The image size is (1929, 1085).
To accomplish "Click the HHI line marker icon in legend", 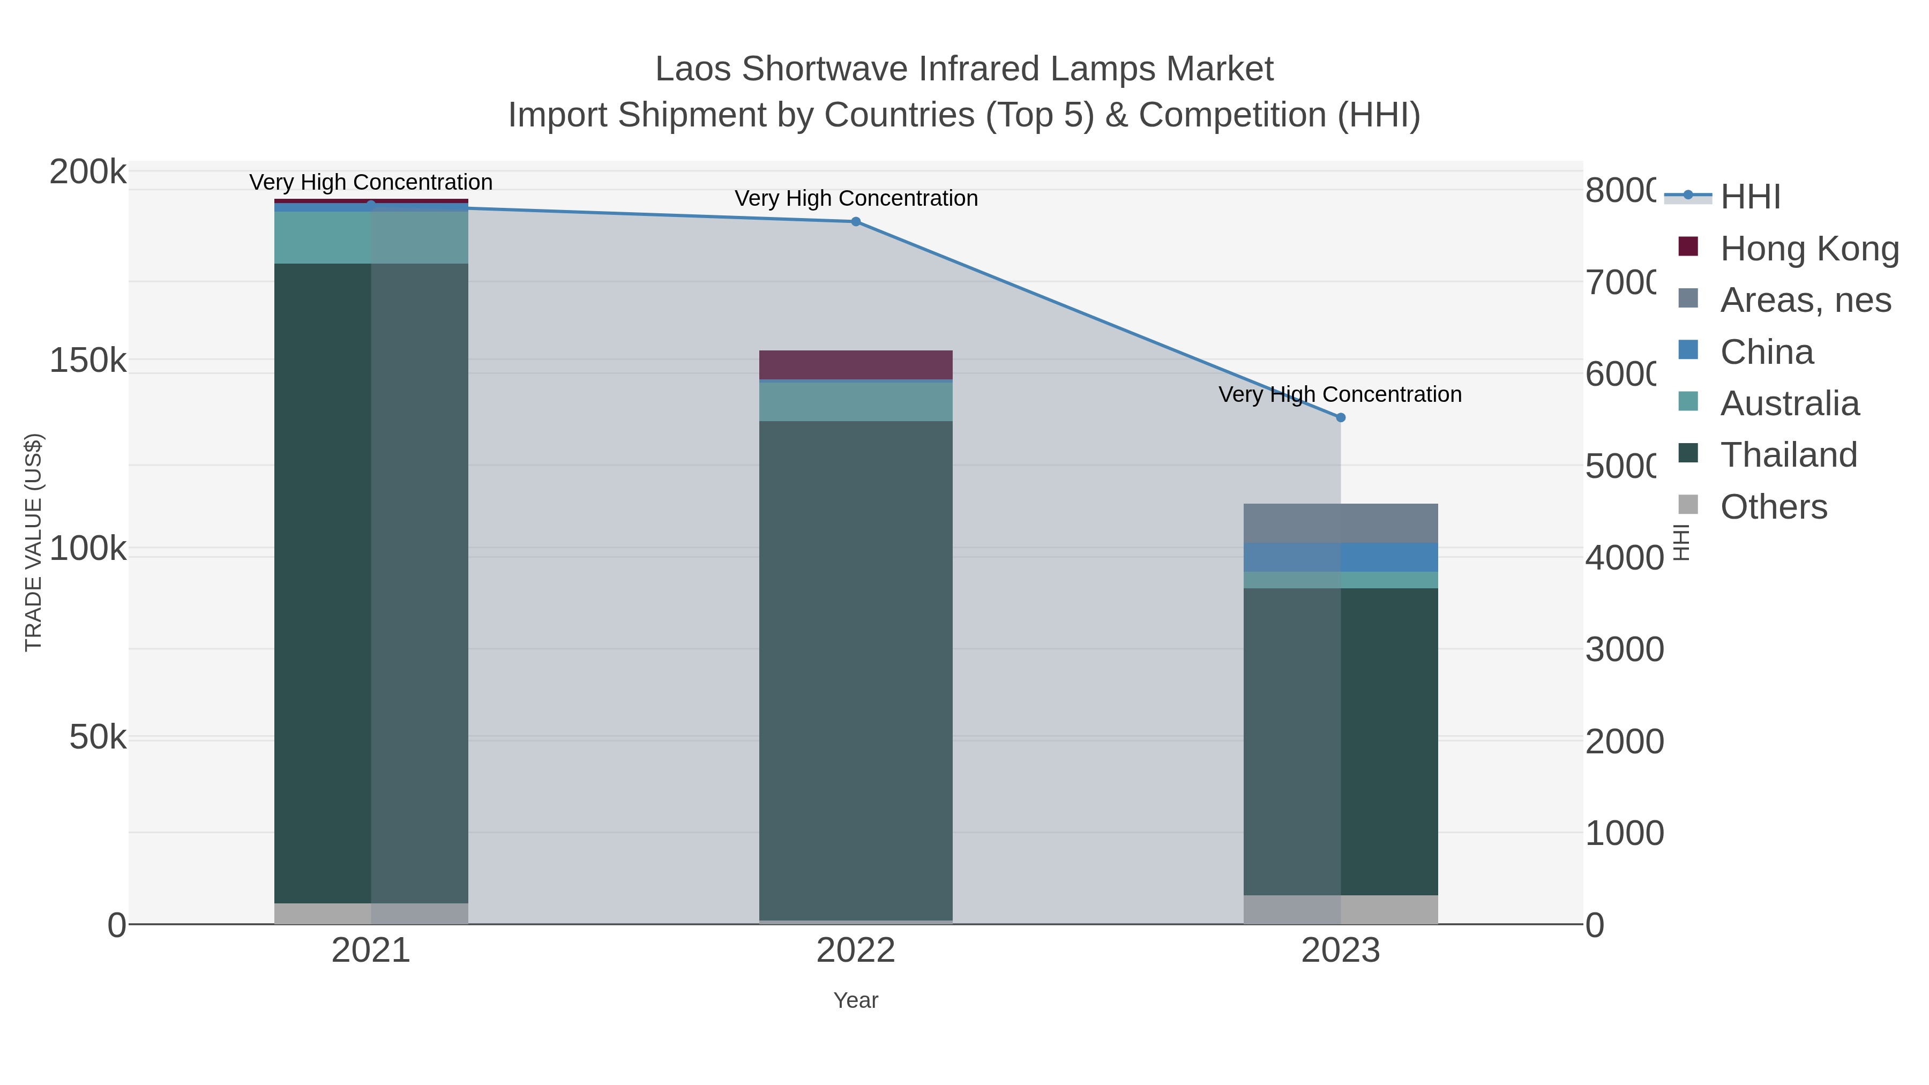I will click(1688, 196).
